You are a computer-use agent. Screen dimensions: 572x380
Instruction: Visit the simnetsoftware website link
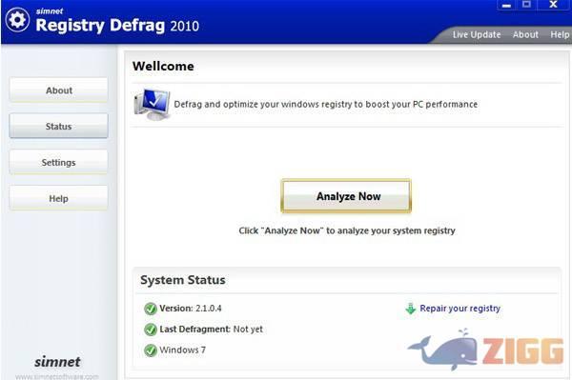pos(57,376)
